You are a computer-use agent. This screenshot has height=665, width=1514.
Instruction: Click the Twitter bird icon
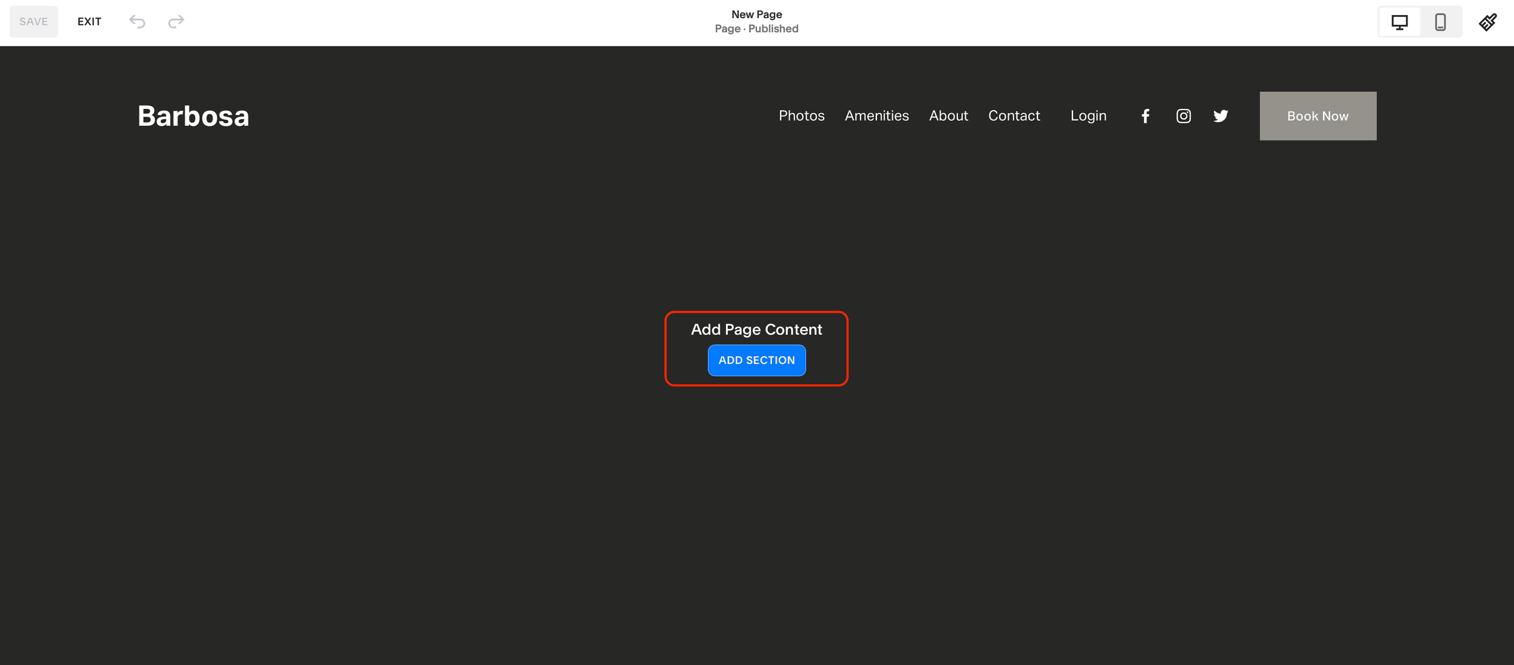[1220, 116]
